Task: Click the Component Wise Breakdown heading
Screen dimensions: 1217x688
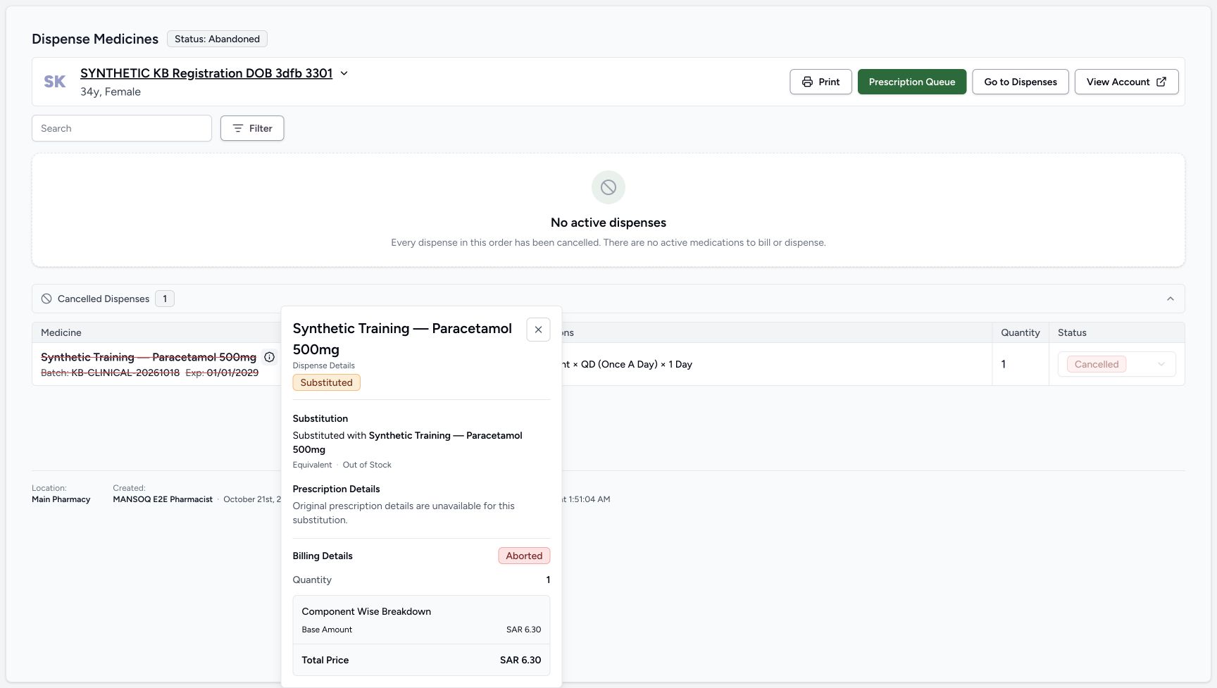Action: 366,611
